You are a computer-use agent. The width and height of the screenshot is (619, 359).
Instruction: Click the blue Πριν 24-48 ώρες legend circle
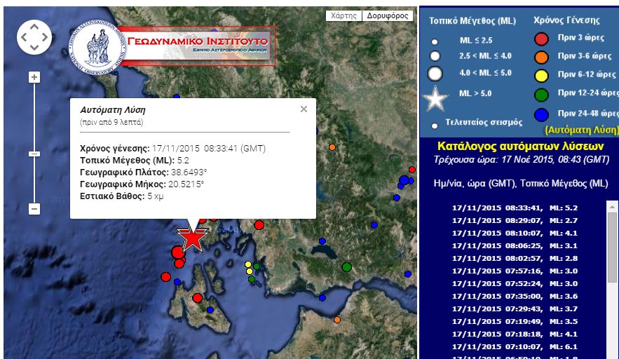pos(541,115)
